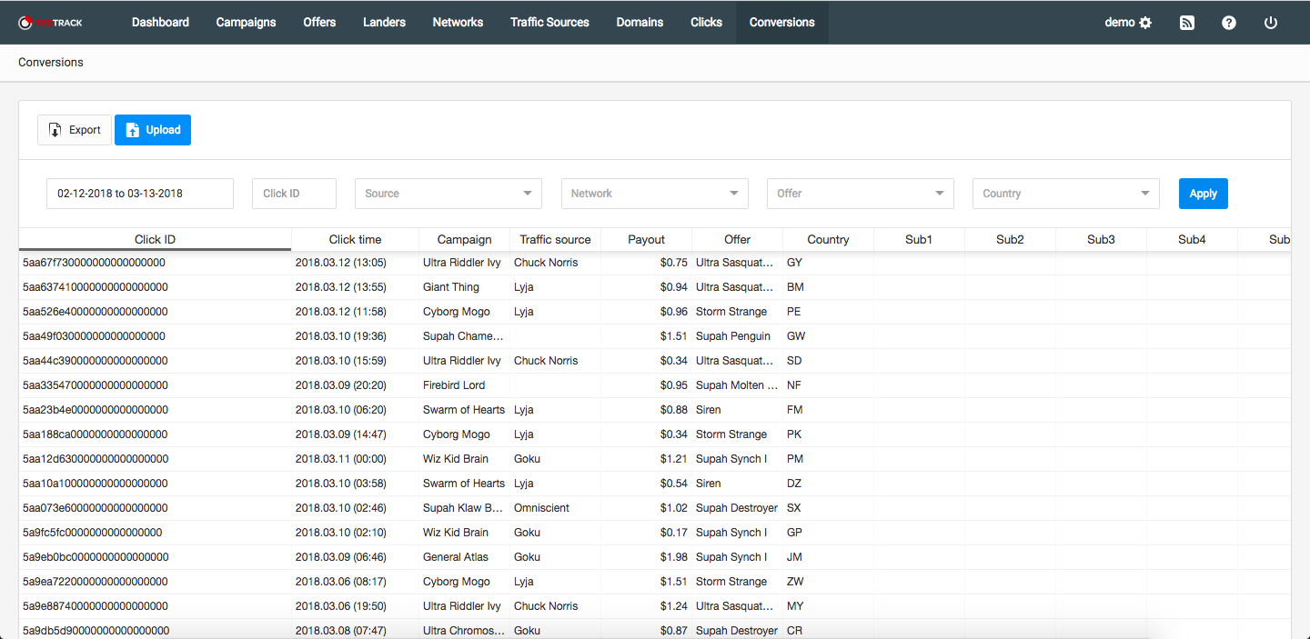Open the RSS news feed icon

1187,23
